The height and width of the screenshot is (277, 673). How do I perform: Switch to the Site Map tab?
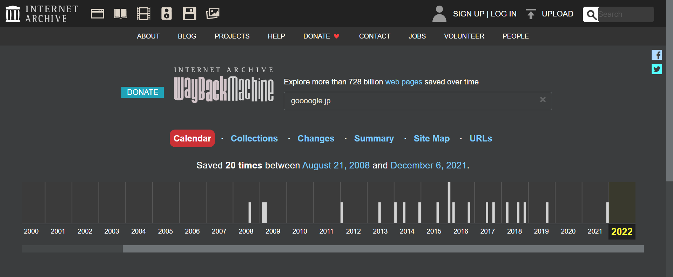[431, 139]
